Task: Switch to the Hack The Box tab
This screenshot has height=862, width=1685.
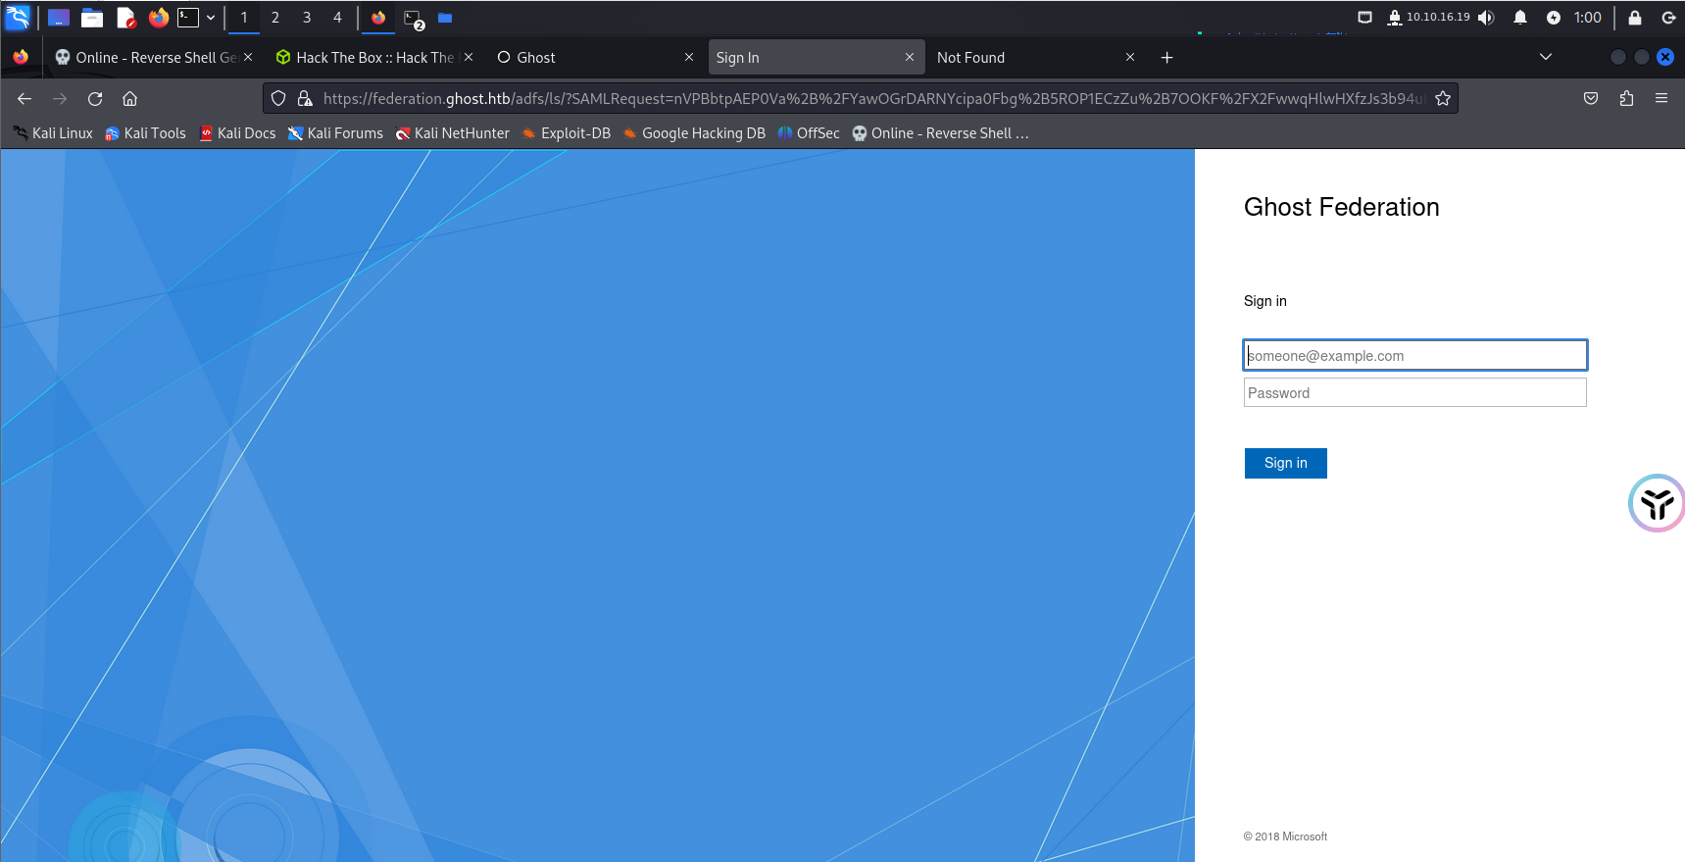Action: tap(368, 58)
